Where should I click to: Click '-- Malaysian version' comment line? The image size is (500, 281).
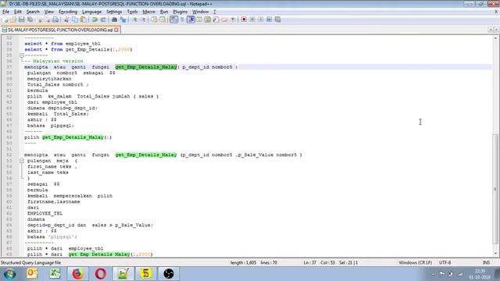point(54,61)
